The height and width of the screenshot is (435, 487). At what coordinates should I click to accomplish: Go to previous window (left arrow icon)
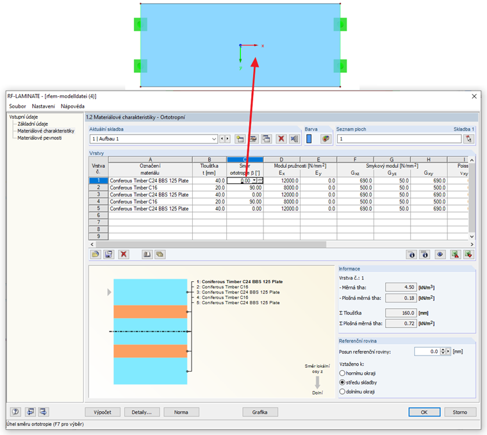coord(30,412)
